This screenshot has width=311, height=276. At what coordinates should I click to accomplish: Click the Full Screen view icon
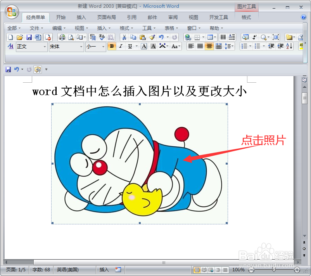pyautogui.click(x=276, y=37)
